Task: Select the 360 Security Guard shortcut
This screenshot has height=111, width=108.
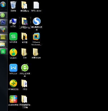Action: 13,85
